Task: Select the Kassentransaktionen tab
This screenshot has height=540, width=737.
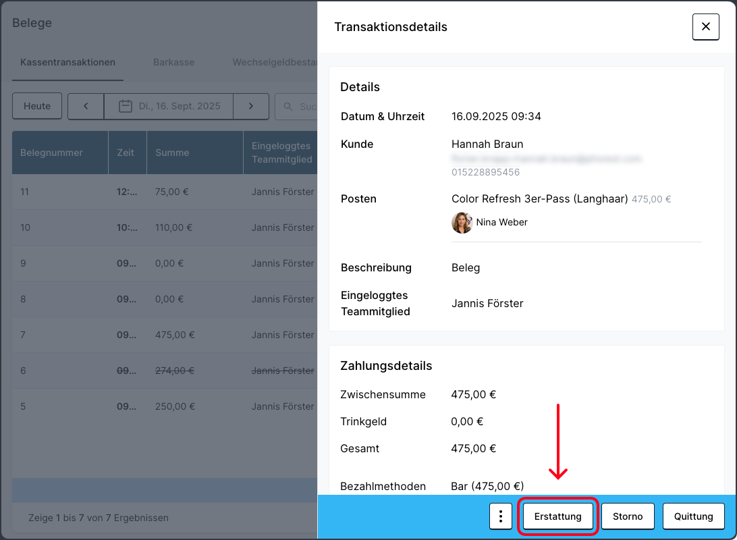Action: tap(67, 62)
